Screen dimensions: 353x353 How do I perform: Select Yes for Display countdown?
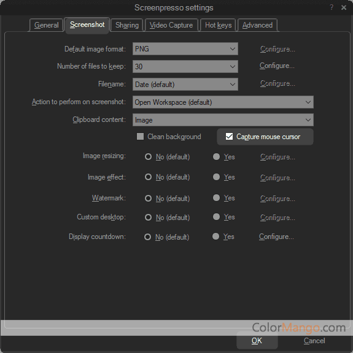click(x=215, y=237)
